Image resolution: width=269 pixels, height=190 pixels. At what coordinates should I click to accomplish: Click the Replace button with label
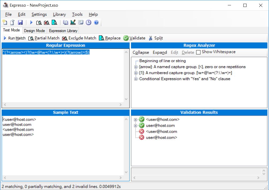tap(110, 38)
